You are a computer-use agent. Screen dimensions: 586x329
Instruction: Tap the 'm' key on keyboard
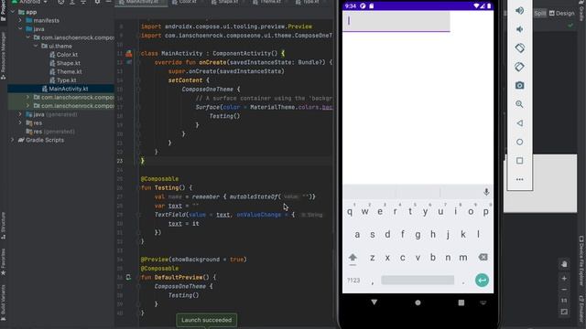(x=463, y=258)
